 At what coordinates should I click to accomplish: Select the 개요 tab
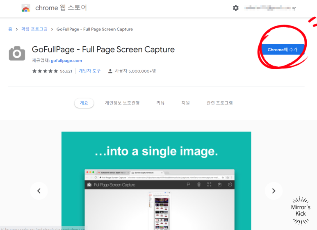pos(84,103)
